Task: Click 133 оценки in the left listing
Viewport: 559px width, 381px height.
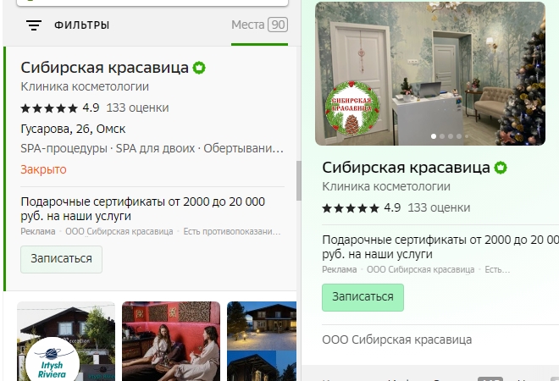Action: pos(137,108)
